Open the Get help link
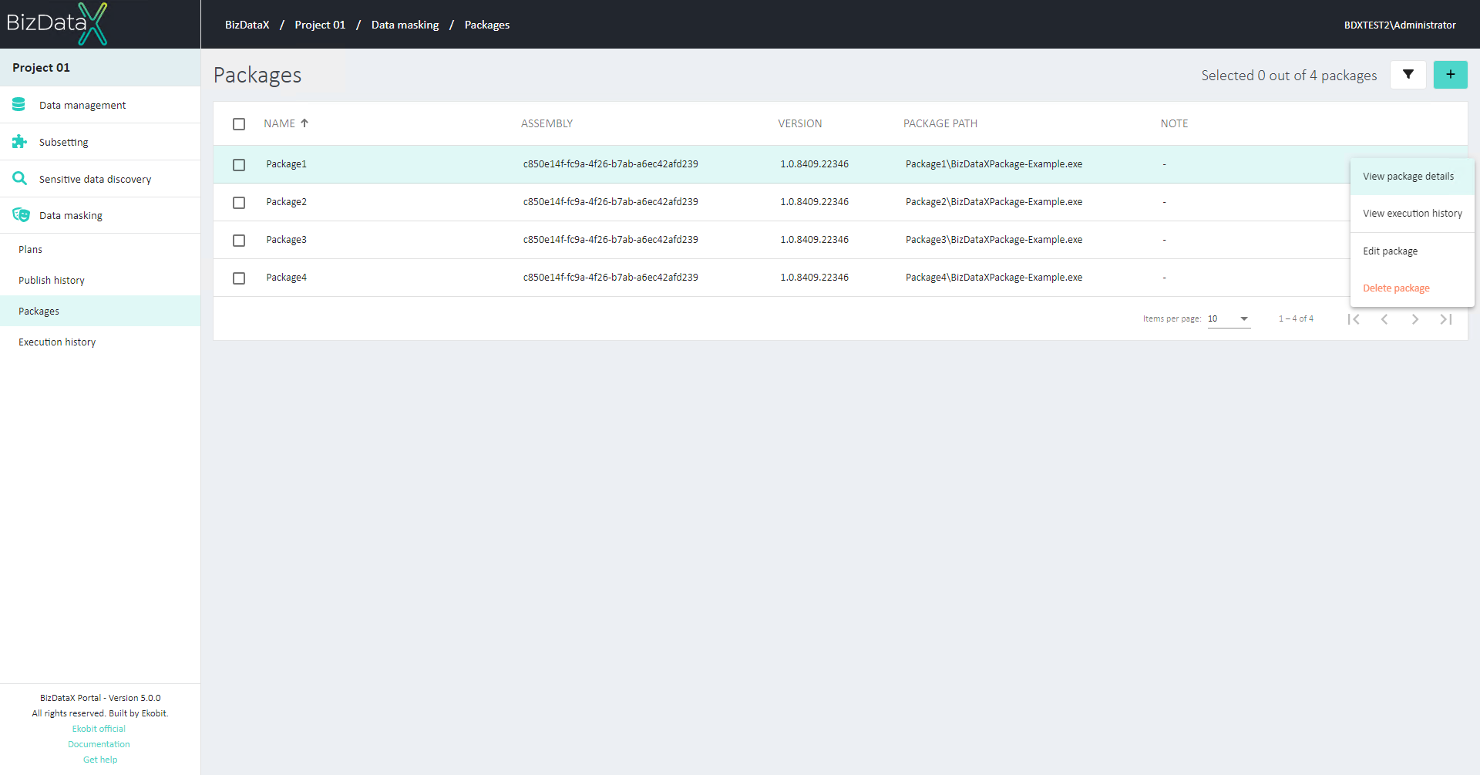The width and height of the screenshot is (1480, 775). [100, 760]
